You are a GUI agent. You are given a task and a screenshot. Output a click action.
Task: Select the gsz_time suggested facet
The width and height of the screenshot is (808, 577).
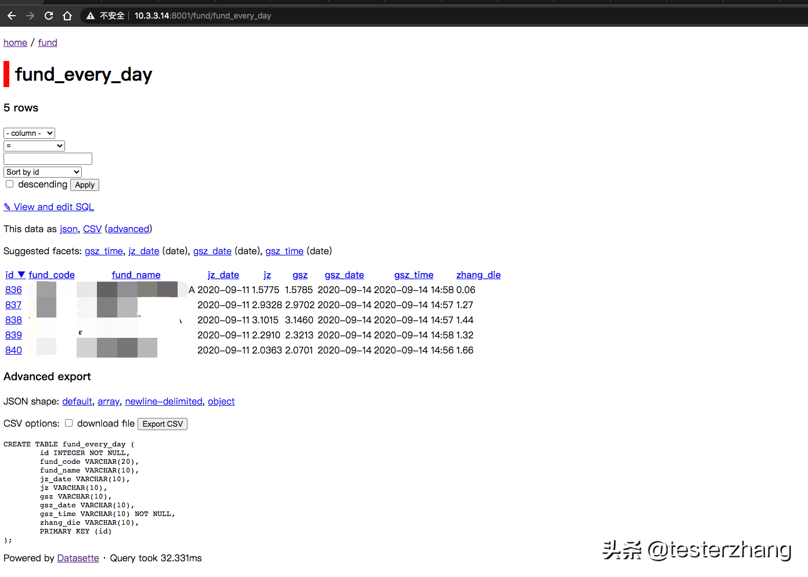coord(104,251)
